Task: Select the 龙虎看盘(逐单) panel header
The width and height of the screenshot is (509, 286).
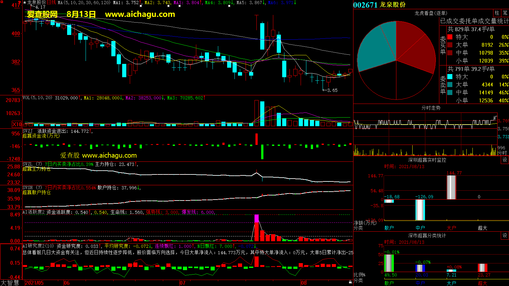Action: click(x=431, y=13)
